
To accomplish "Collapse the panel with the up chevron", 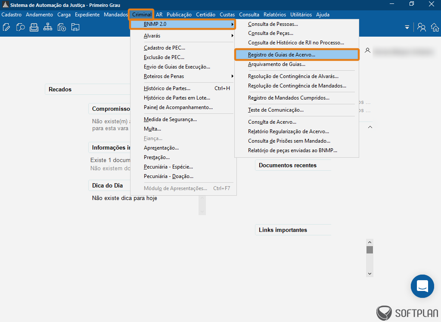I will pyautogui.click(x=370, y=127).
